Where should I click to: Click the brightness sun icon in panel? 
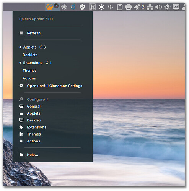pyautogui.click(x=64, y=7)
